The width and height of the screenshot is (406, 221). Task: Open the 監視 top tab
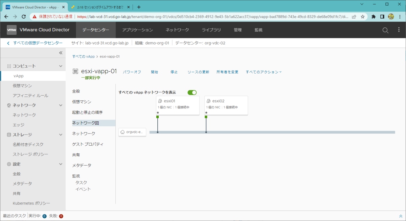(x=258, y=30)
